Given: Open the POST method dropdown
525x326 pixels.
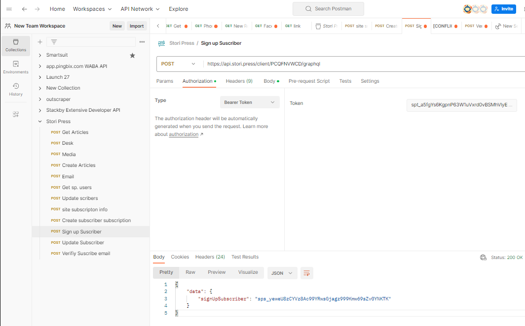Looking at the screenshot, I should pos(178,64).
